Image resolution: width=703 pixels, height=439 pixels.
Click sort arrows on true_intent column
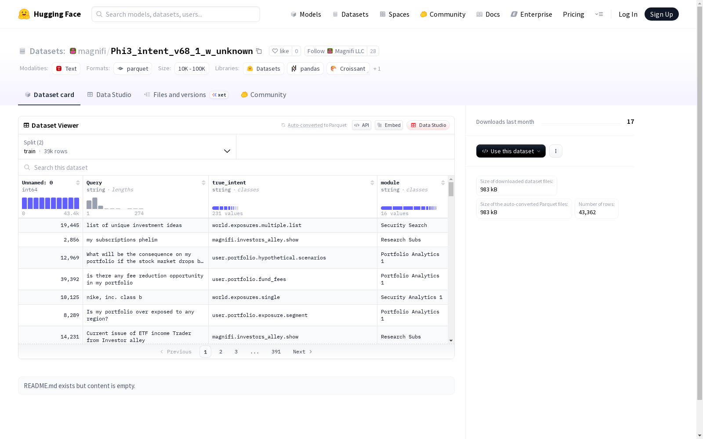pos(372,183)
